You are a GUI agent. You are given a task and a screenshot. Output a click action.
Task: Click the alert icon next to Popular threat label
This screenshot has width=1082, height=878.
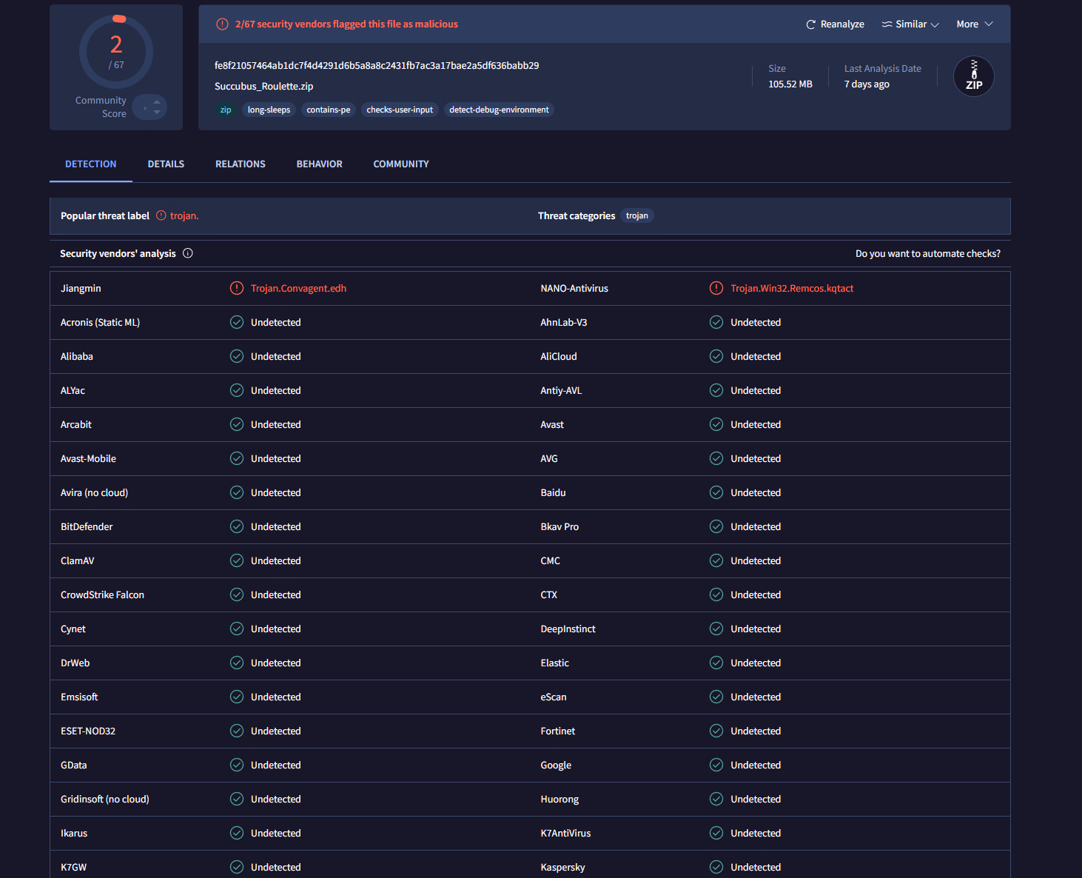pos(161,215)
